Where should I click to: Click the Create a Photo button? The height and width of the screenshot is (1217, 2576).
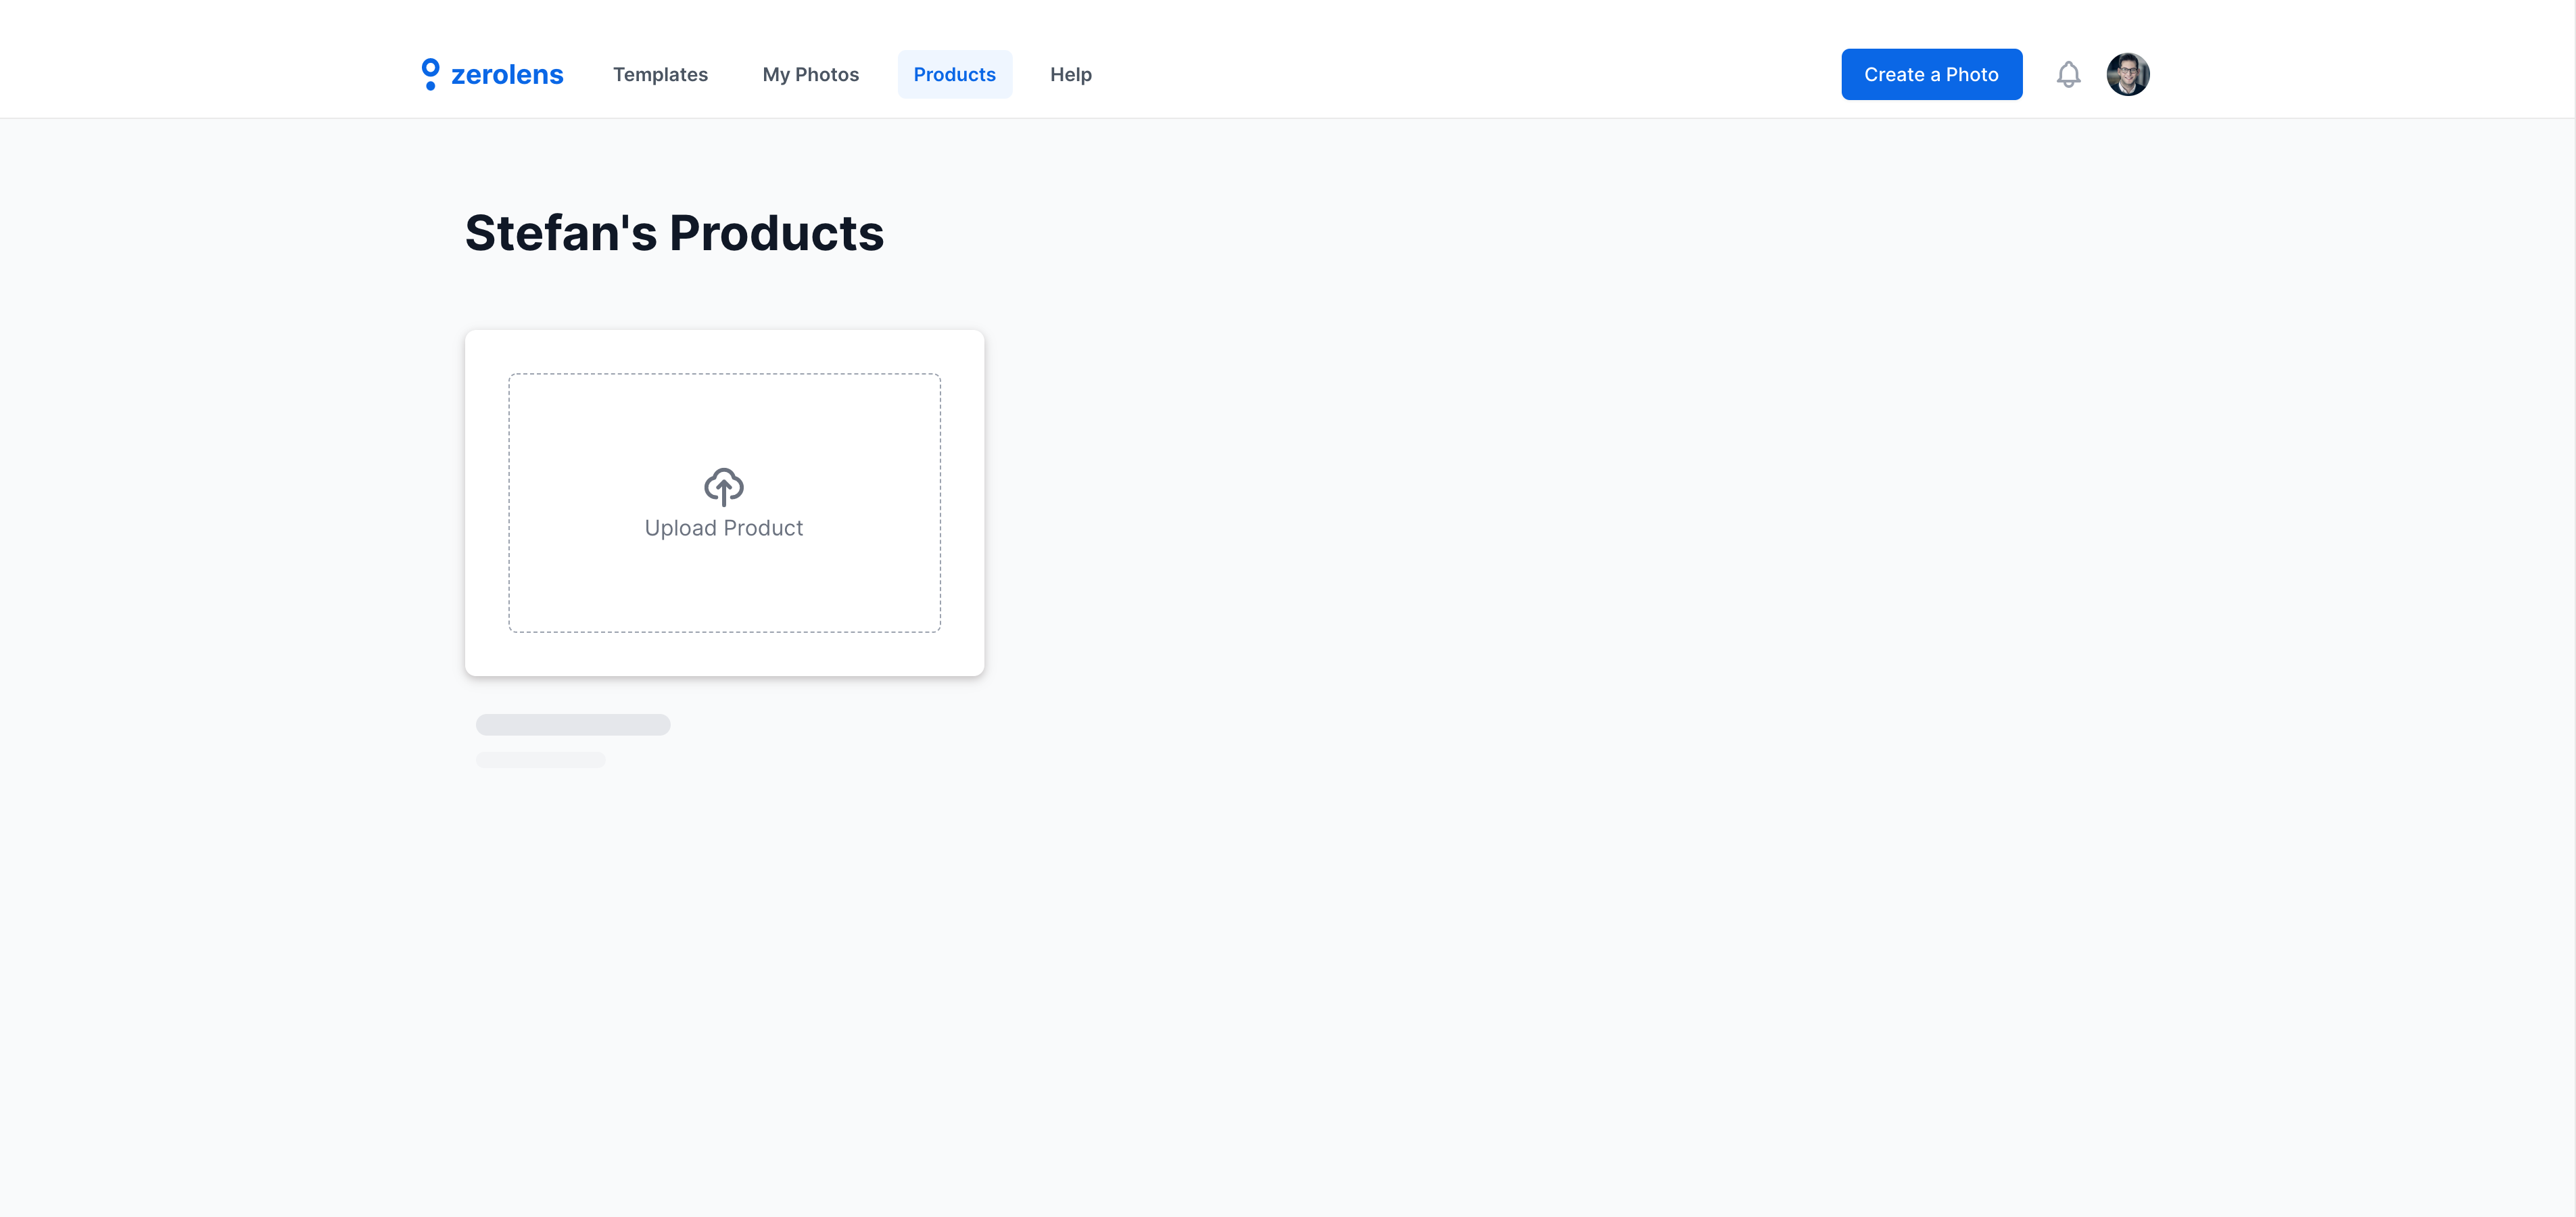tap(1931, 74)
